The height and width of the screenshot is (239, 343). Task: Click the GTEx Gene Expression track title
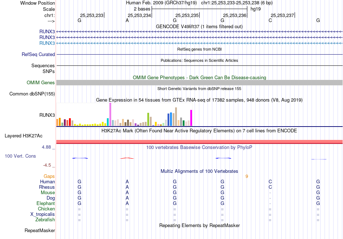(x=199, y=100)
